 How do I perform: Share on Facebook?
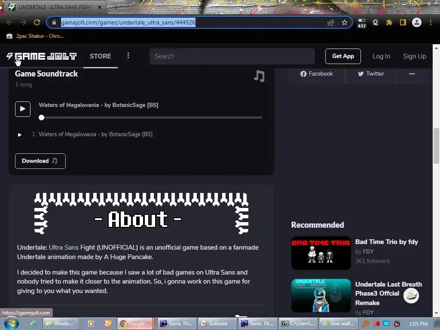pos(317,74)
